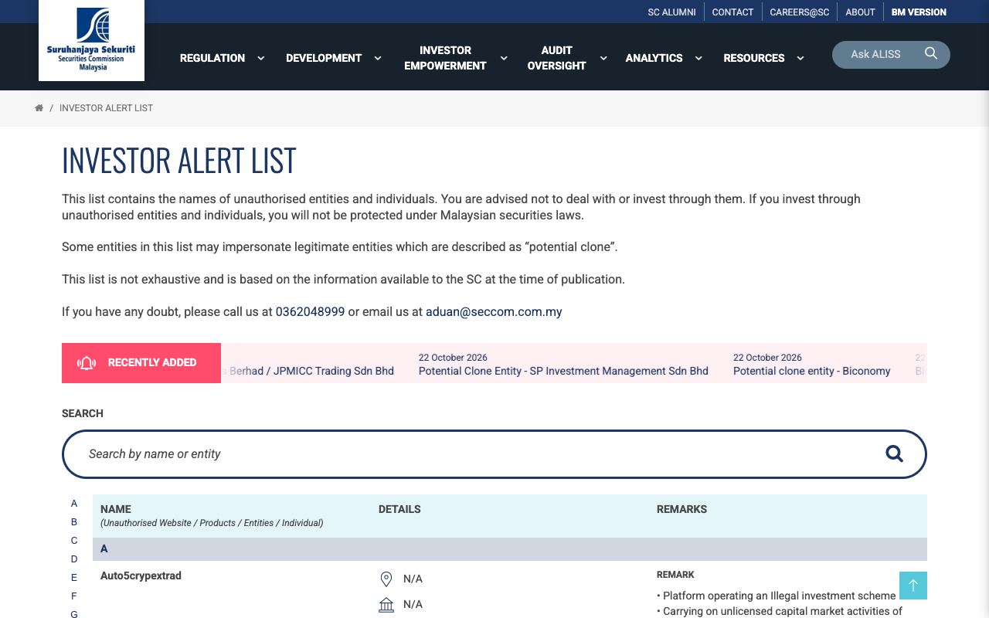This screenshot has width=989, height=618.
Task: Click the bell icon beside Recently Added
Action: click(x=87, y=363)
